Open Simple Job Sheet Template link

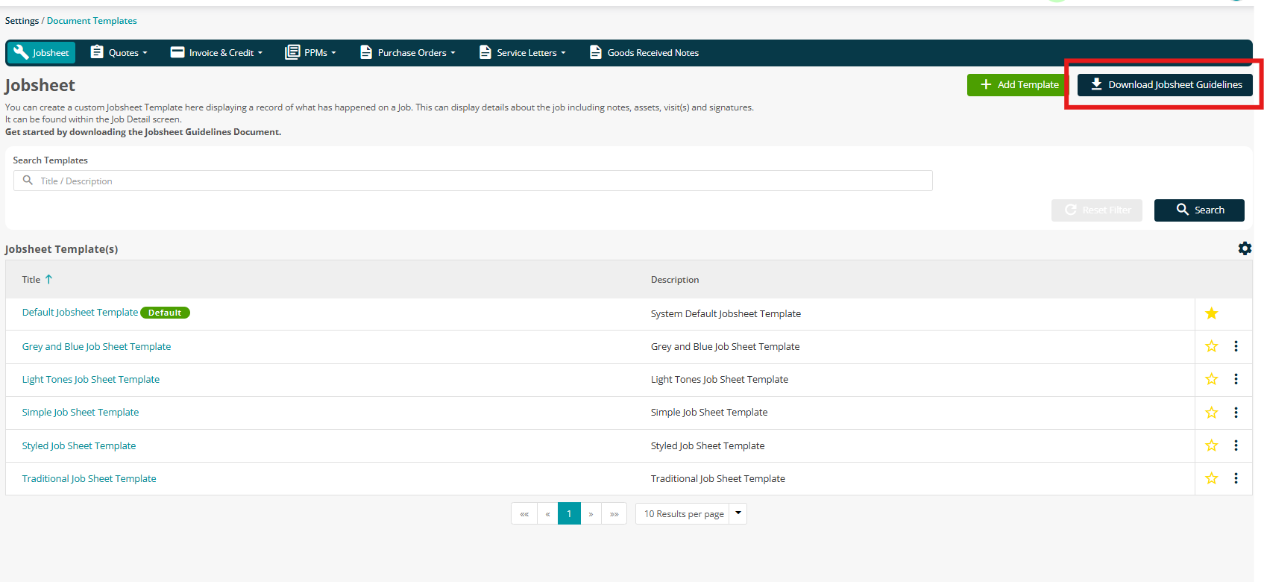coord(81,413)
